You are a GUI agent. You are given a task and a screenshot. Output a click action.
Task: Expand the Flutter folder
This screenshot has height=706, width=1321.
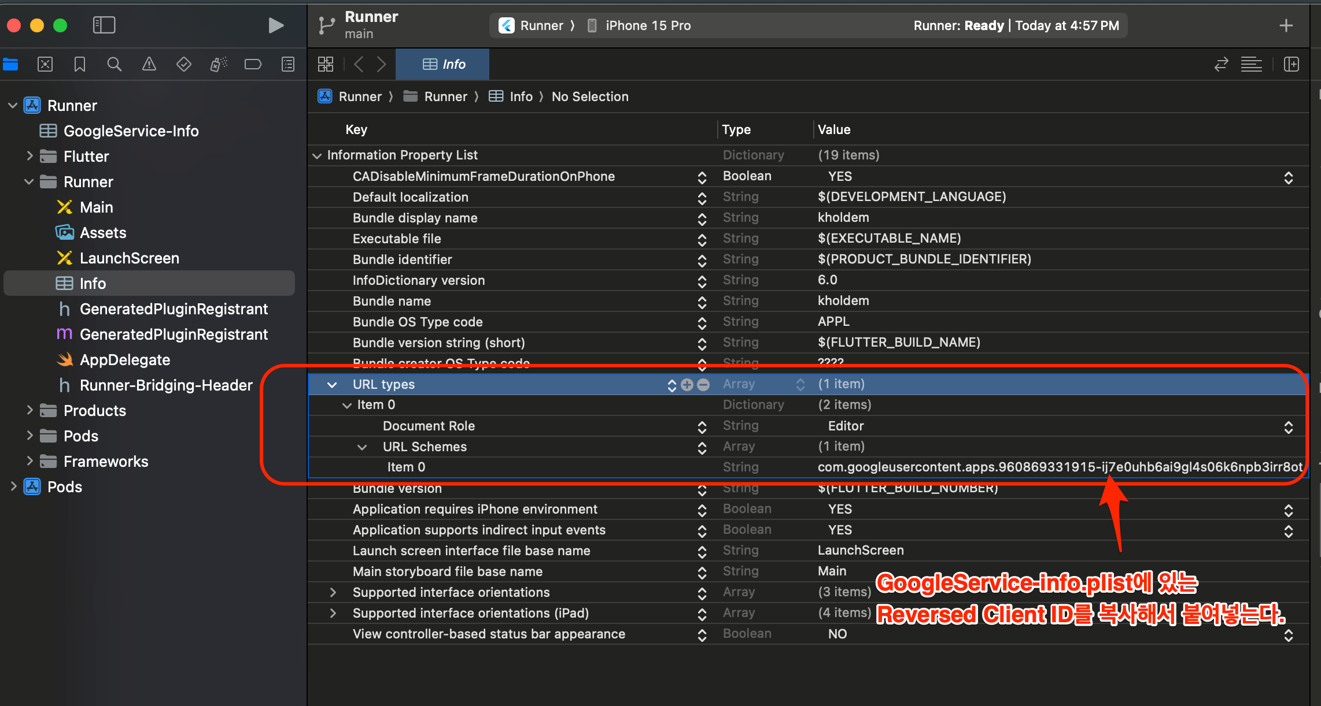(29, 156)
